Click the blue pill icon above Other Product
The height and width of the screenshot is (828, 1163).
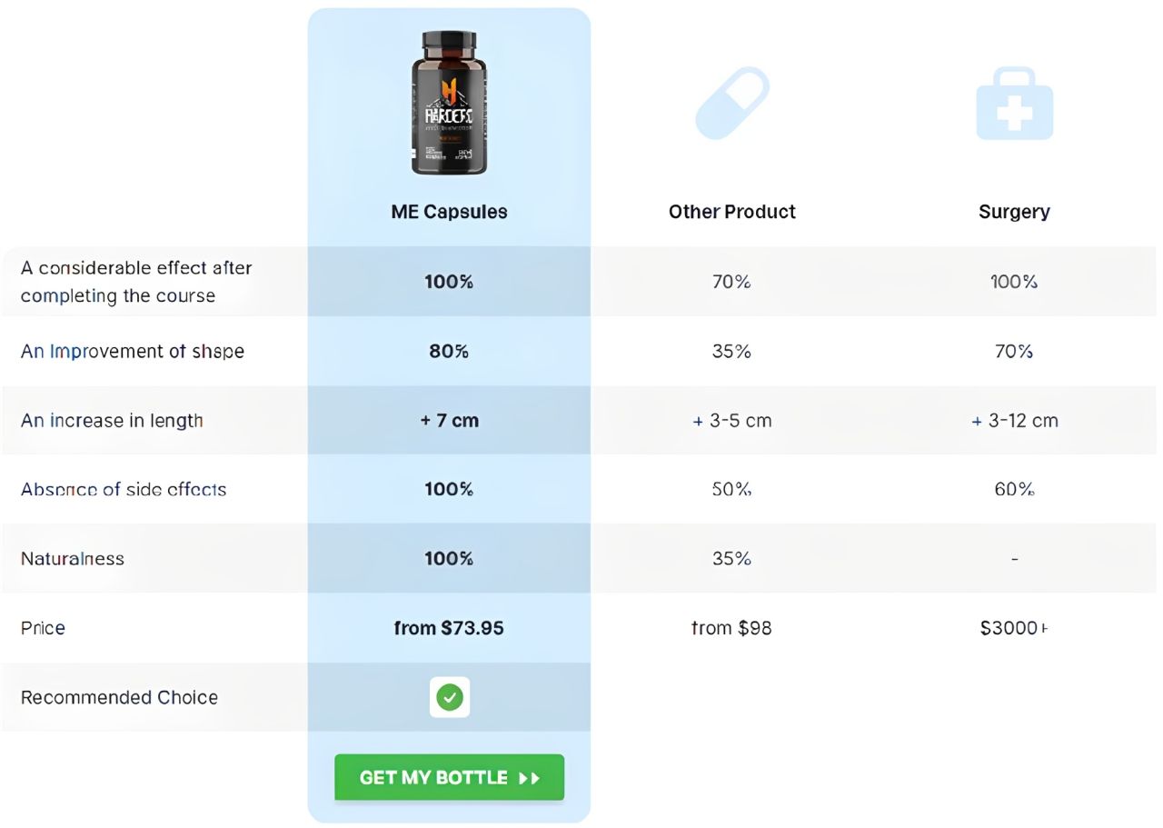coord(731,105)
